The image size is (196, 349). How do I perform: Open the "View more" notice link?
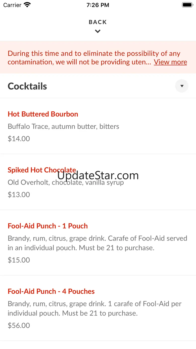point(170,62)
